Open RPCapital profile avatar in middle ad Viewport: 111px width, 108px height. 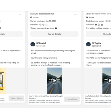pos(33,44)
